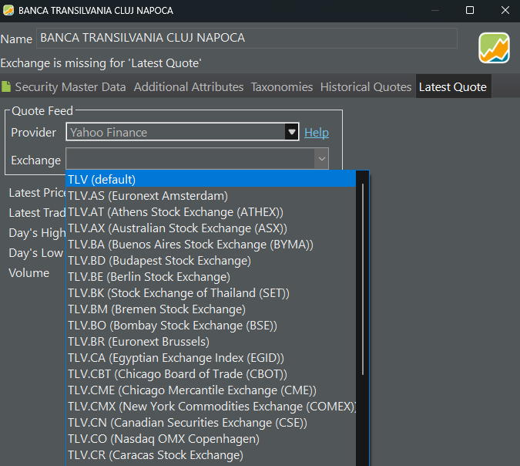This screenshot has height=466, width=520.
Task: Click the Portfolio Performance logo icon
Action: click(494, 48)
